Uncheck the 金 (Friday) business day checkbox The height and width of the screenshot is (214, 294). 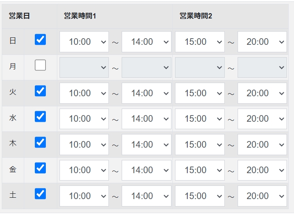(x=40, y=168)
